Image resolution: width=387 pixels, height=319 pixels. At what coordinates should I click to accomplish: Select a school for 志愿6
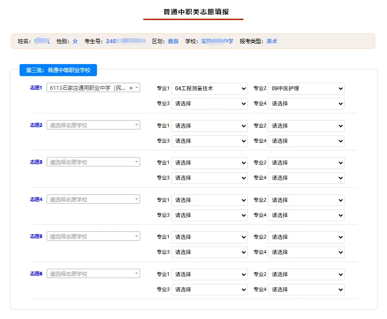[x=93, y=274]
